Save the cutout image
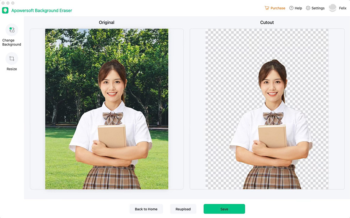The image size is (350, 218). pyautogui.click(x=224, y=209)
